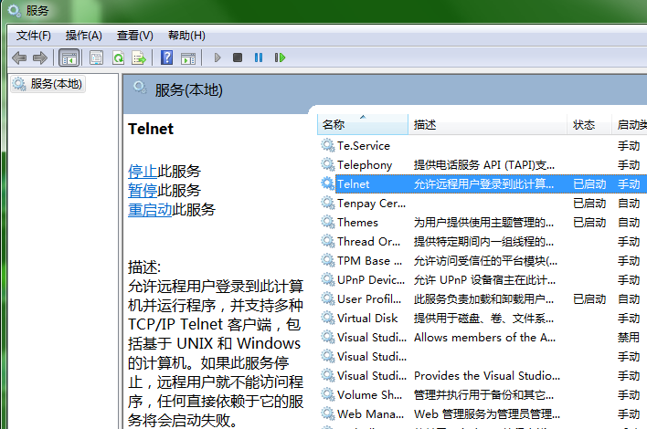Image resolution: width=647 pixels, height=429 pixels.
Task: Select the Telnet service row
Action: pos(482,183)
